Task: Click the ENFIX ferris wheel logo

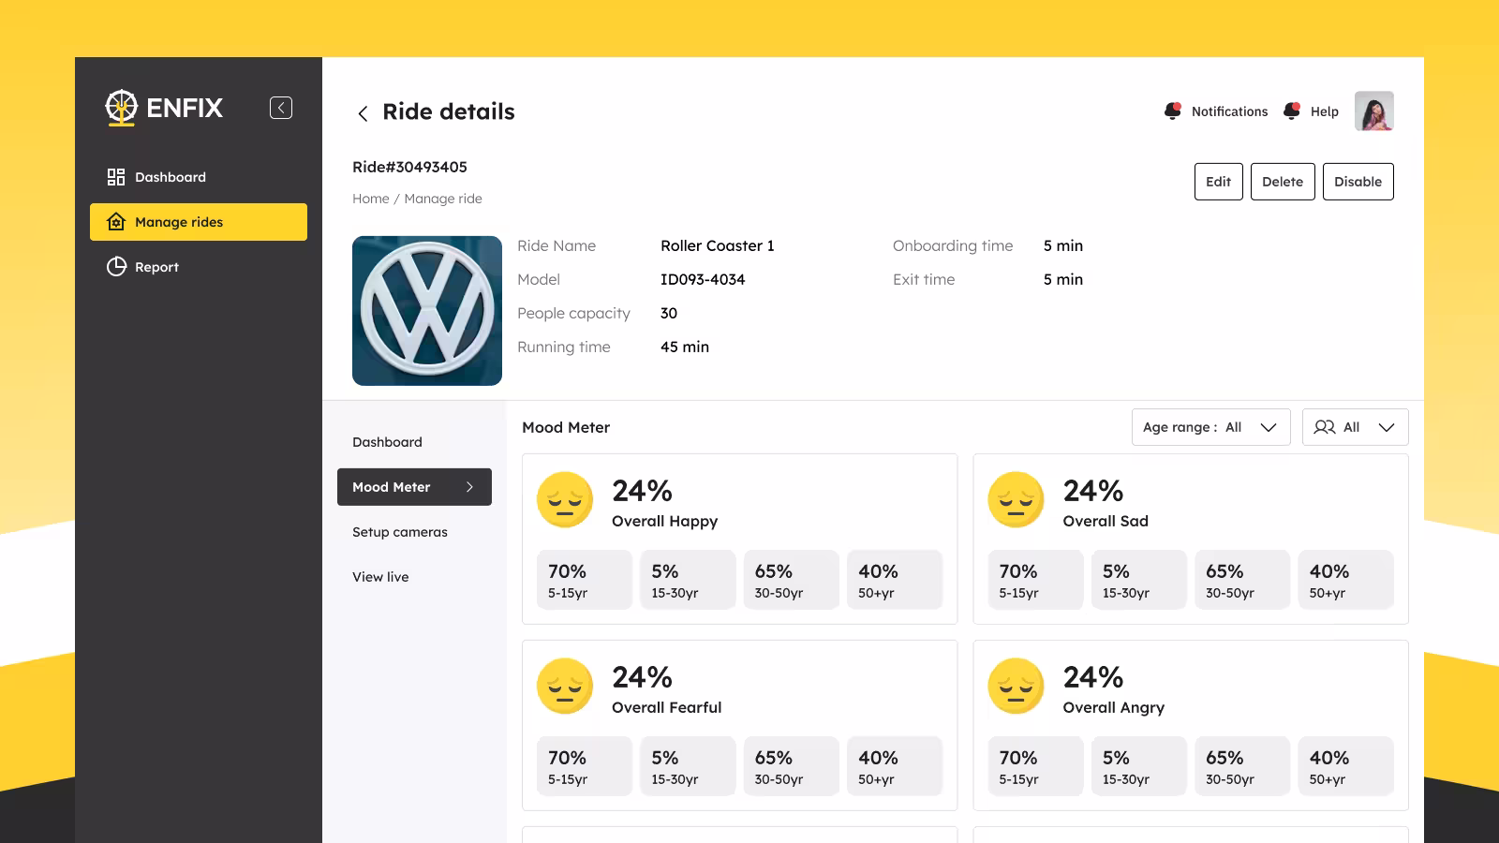Action: 121,108
